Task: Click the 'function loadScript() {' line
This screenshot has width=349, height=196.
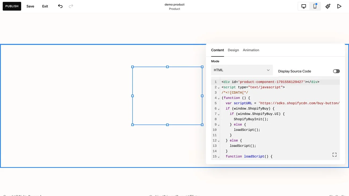Action: click(249, 156)
